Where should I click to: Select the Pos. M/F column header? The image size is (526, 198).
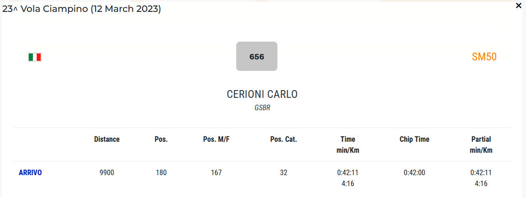tap(216, 139)
